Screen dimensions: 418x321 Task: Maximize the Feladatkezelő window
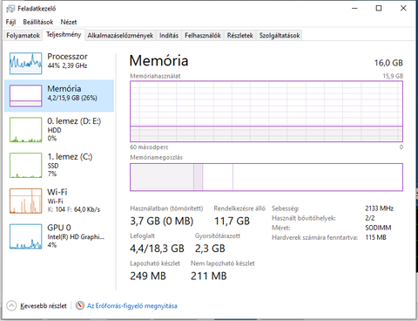[379, 9]
